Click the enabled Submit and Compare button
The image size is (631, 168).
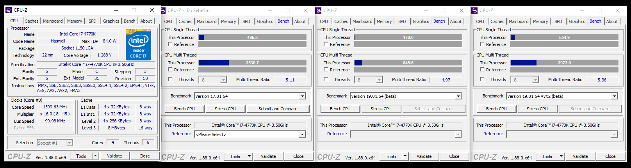point(278,109)
